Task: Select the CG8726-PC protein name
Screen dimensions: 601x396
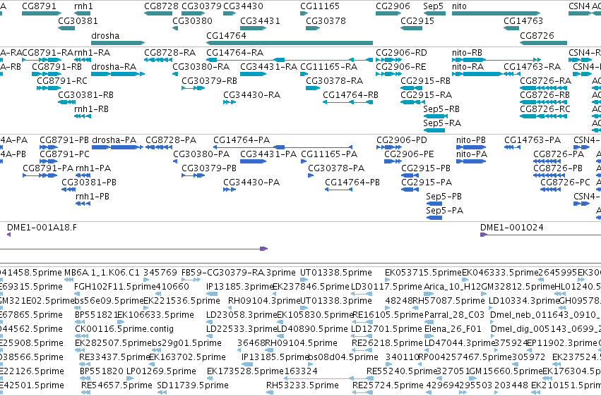Action: 565,182
